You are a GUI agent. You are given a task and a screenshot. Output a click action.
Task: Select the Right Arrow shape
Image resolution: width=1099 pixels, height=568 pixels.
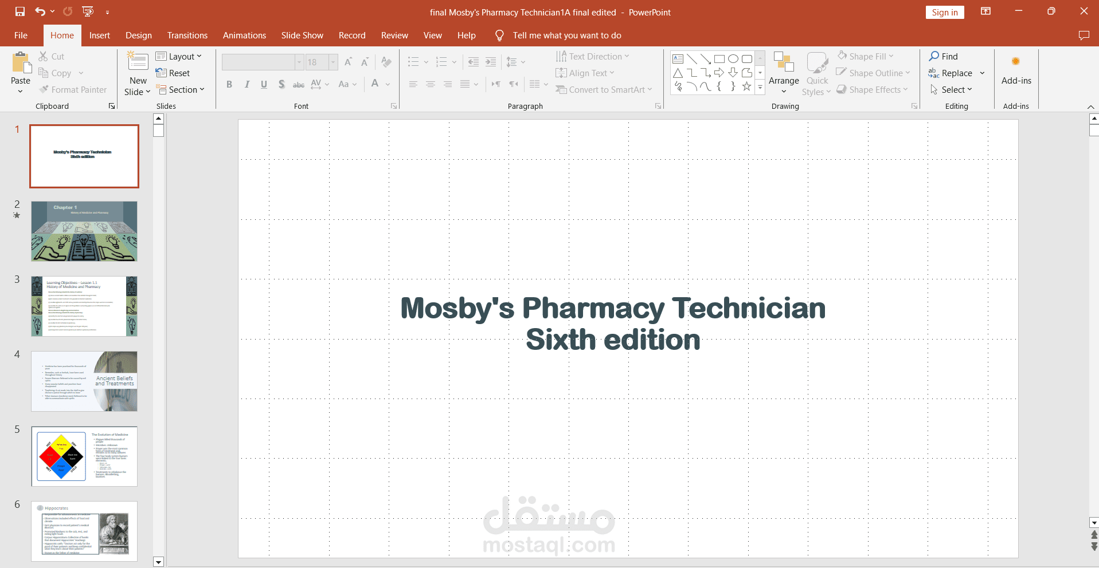(x=719, y=73)
